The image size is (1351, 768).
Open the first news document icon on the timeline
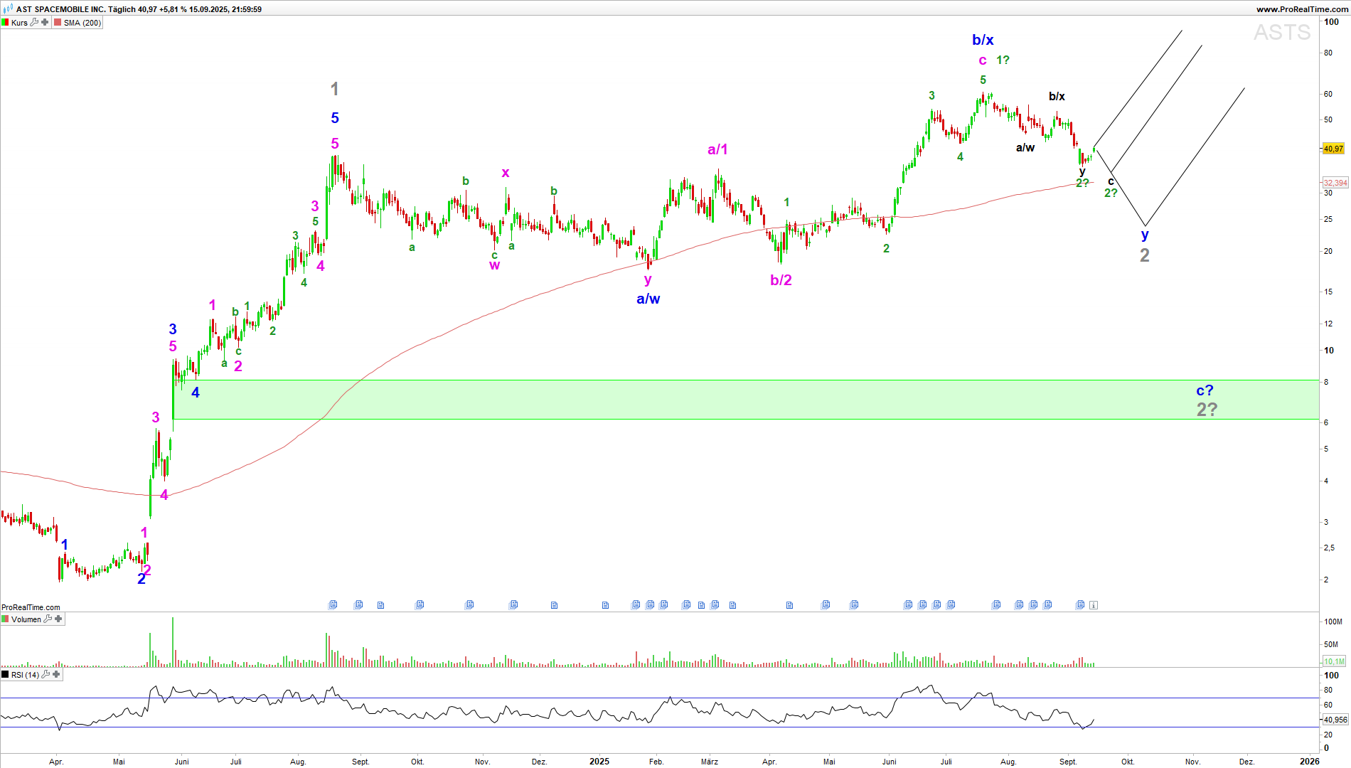(x=333, y=605)
